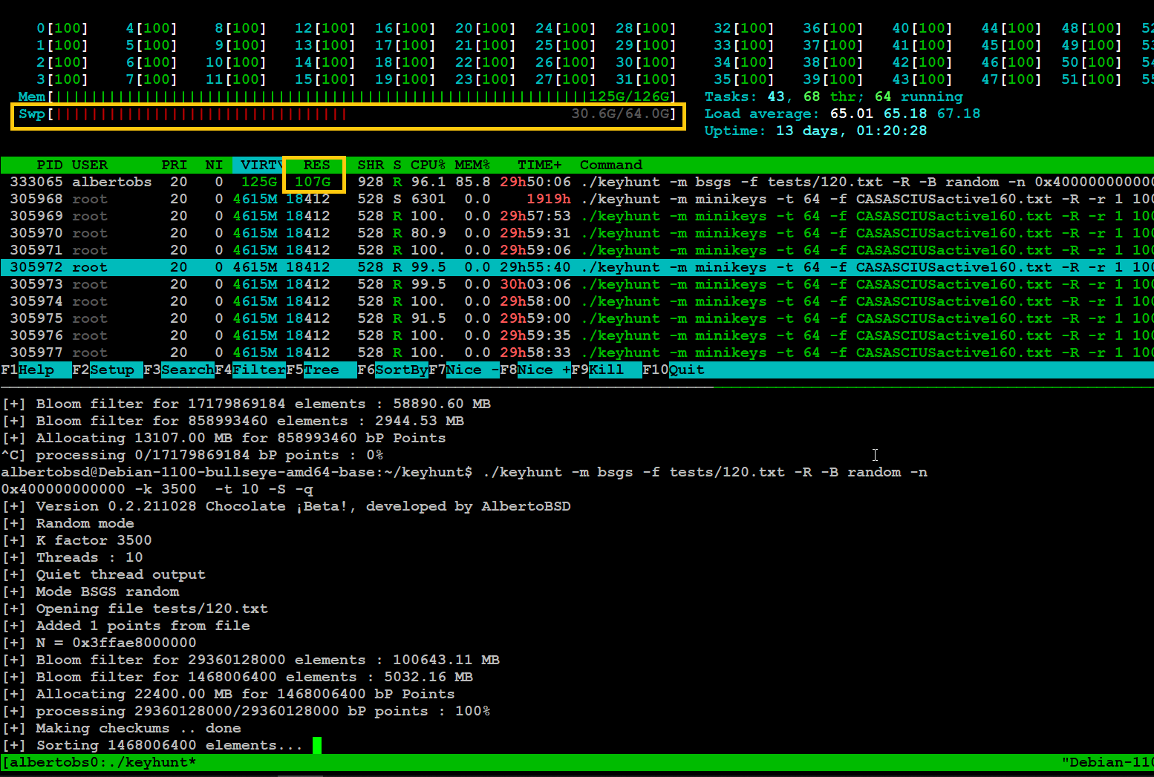Viewport: 1154px width, 777px height.
Task: Open the F9Kill signal menu
Action: click(x=598, y=370)
